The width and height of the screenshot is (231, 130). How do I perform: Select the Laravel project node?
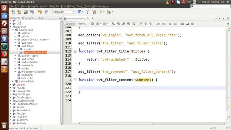[x=21, y=84]
